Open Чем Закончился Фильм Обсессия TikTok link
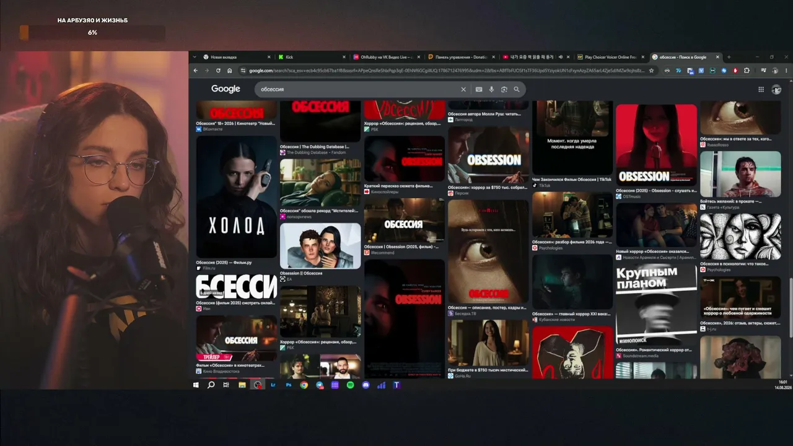 (572, 180)
